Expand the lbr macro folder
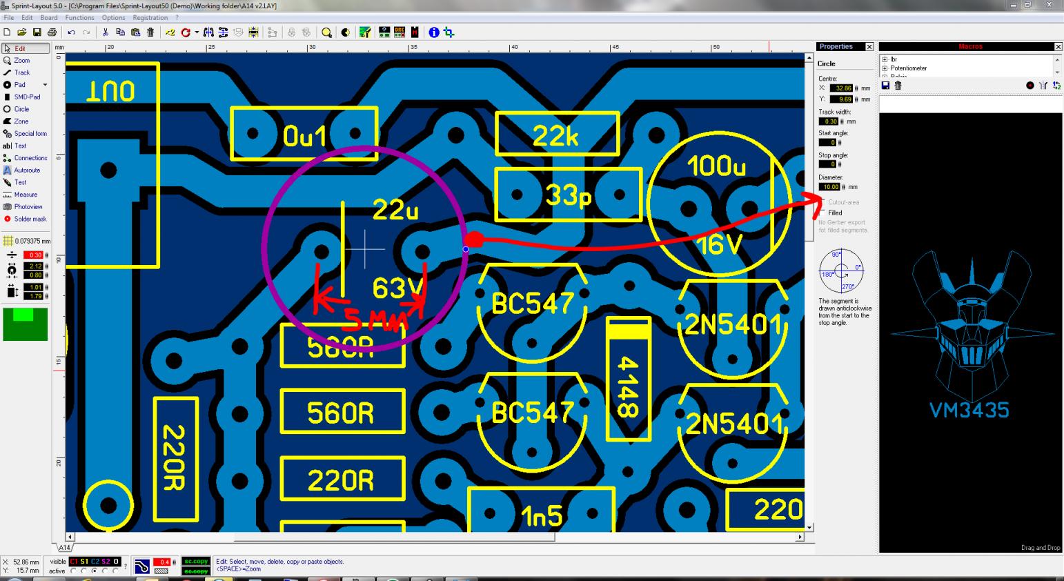Screen dimensions: 1064x581 [885, 60]
